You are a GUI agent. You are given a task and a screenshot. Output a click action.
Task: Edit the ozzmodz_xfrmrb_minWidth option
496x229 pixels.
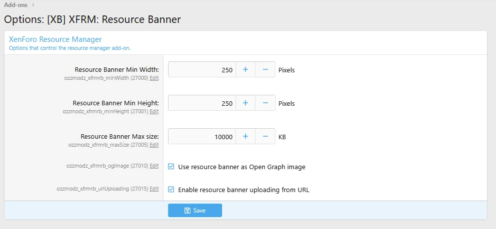154,78
